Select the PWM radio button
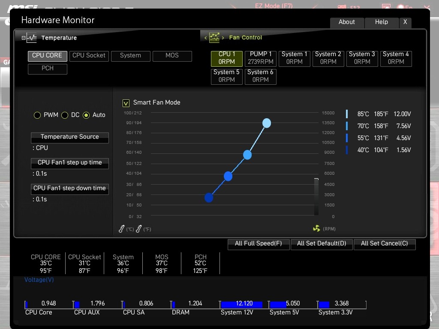Screen dimensions: 439x329 (x=37, y=115)
